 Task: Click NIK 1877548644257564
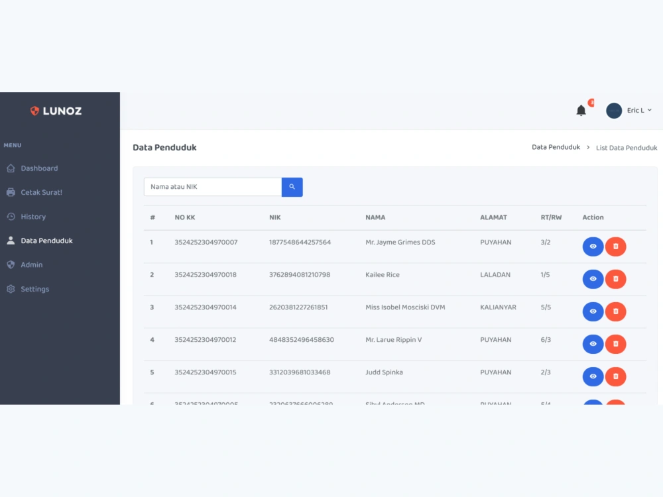300,243
